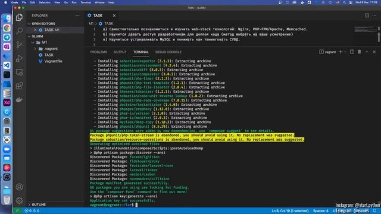Click M1 in the breadcrumb
This screenshot has height=214, width=381.
pos(91,24)
